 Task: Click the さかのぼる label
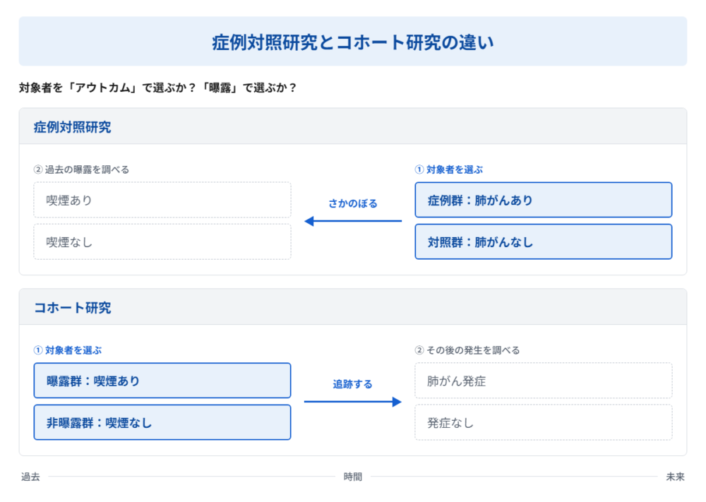coord(352,203)
